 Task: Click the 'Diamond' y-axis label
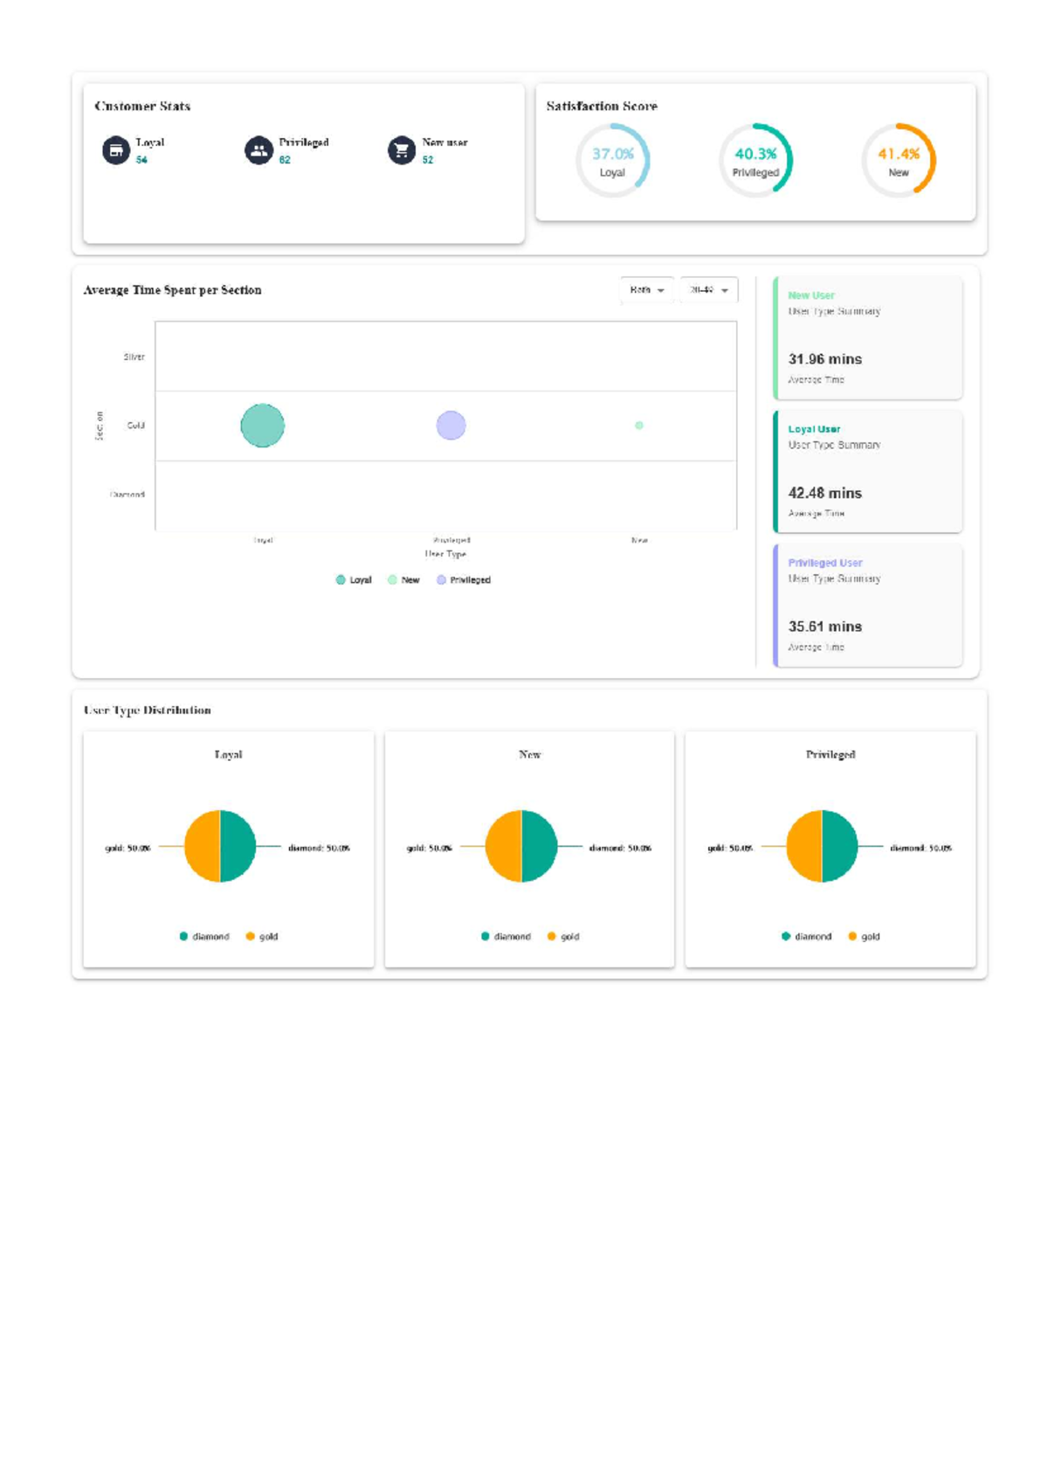[128, 495]
